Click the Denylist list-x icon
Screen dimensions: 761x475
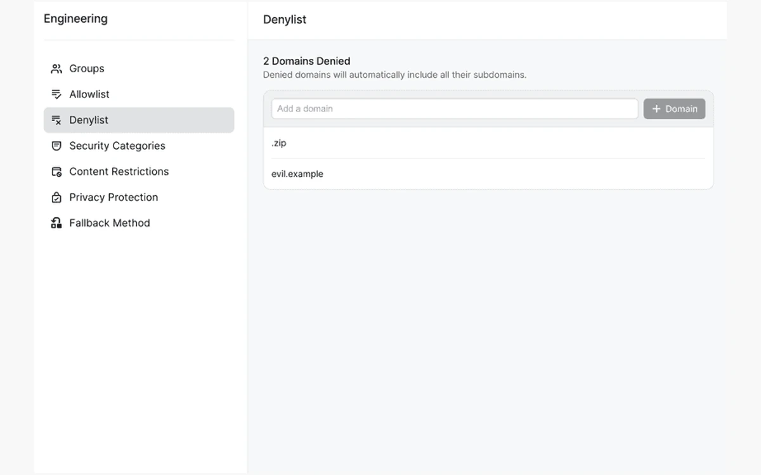click(56, 120)
